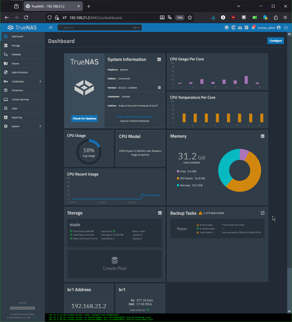
Task: Open the TrueCommand status icon
Action: [x=234, y=28]
